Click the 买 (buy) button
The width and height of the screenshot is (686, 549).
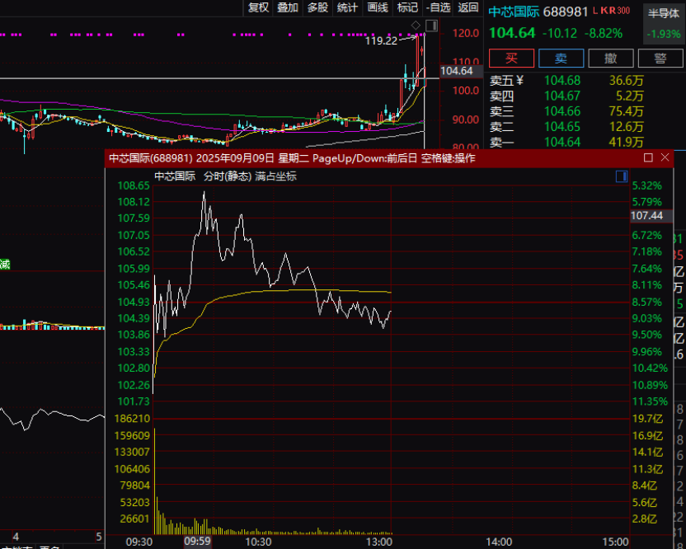point(511,58)
